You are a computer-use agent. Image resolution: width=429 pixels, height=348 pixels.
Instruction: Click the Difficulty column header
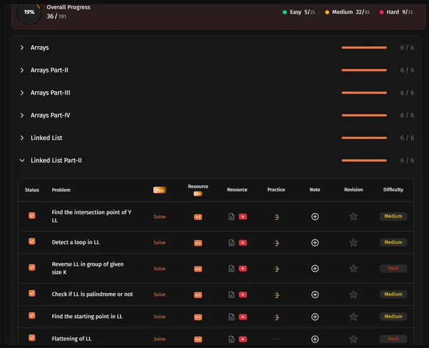click(x=393, y=189)
